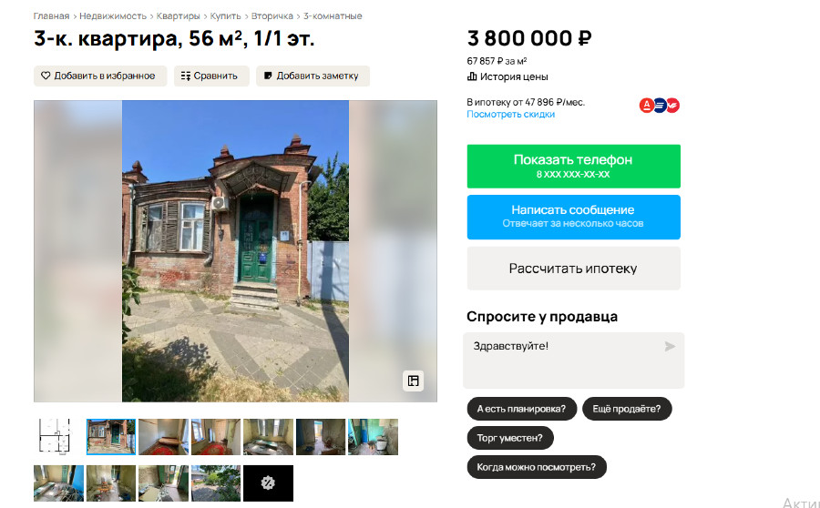Select the building exterior thumbnail
This screenshot has width=820, height=508.
(x=111, y=436)
